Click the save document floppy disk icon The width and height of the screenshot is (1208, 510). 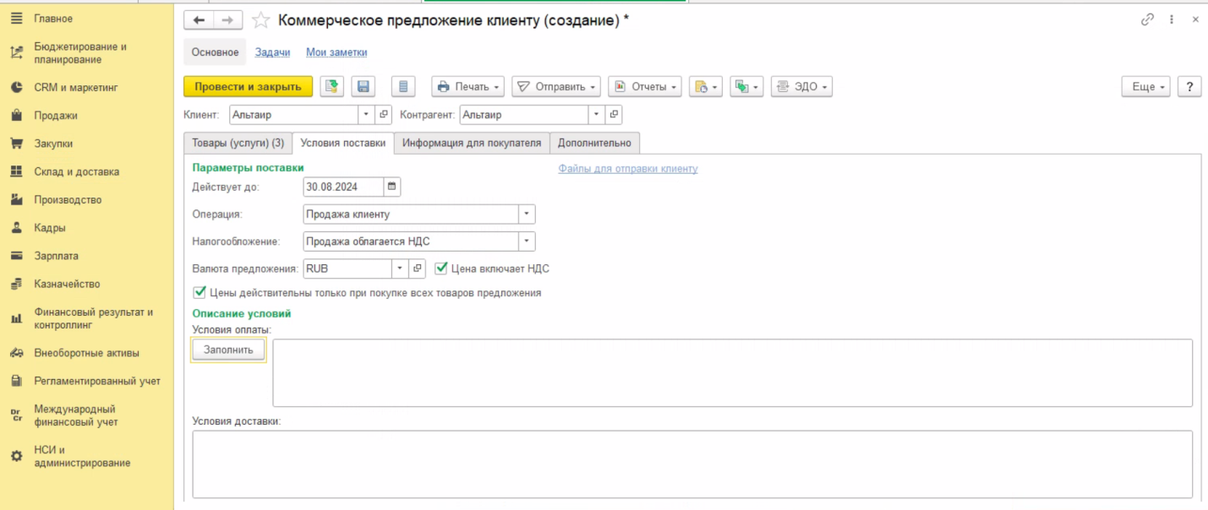pos(364,87)
